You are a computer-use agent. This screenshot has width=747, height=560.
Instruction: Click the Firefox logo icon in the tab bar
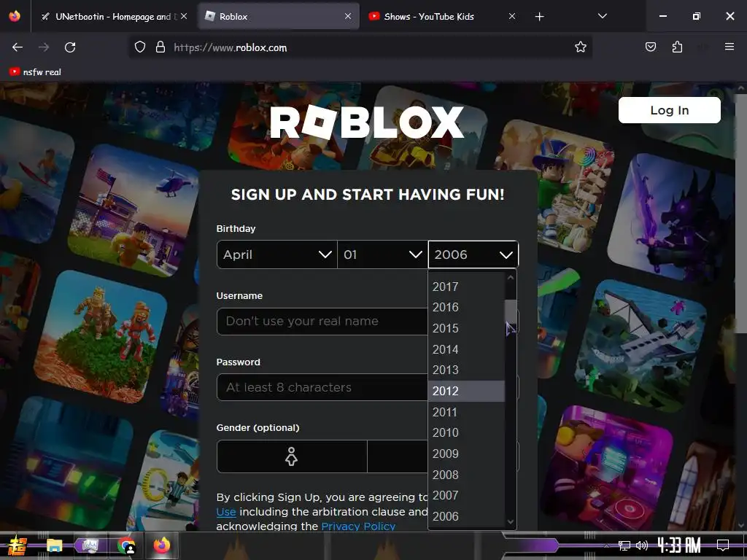[15, 16]
